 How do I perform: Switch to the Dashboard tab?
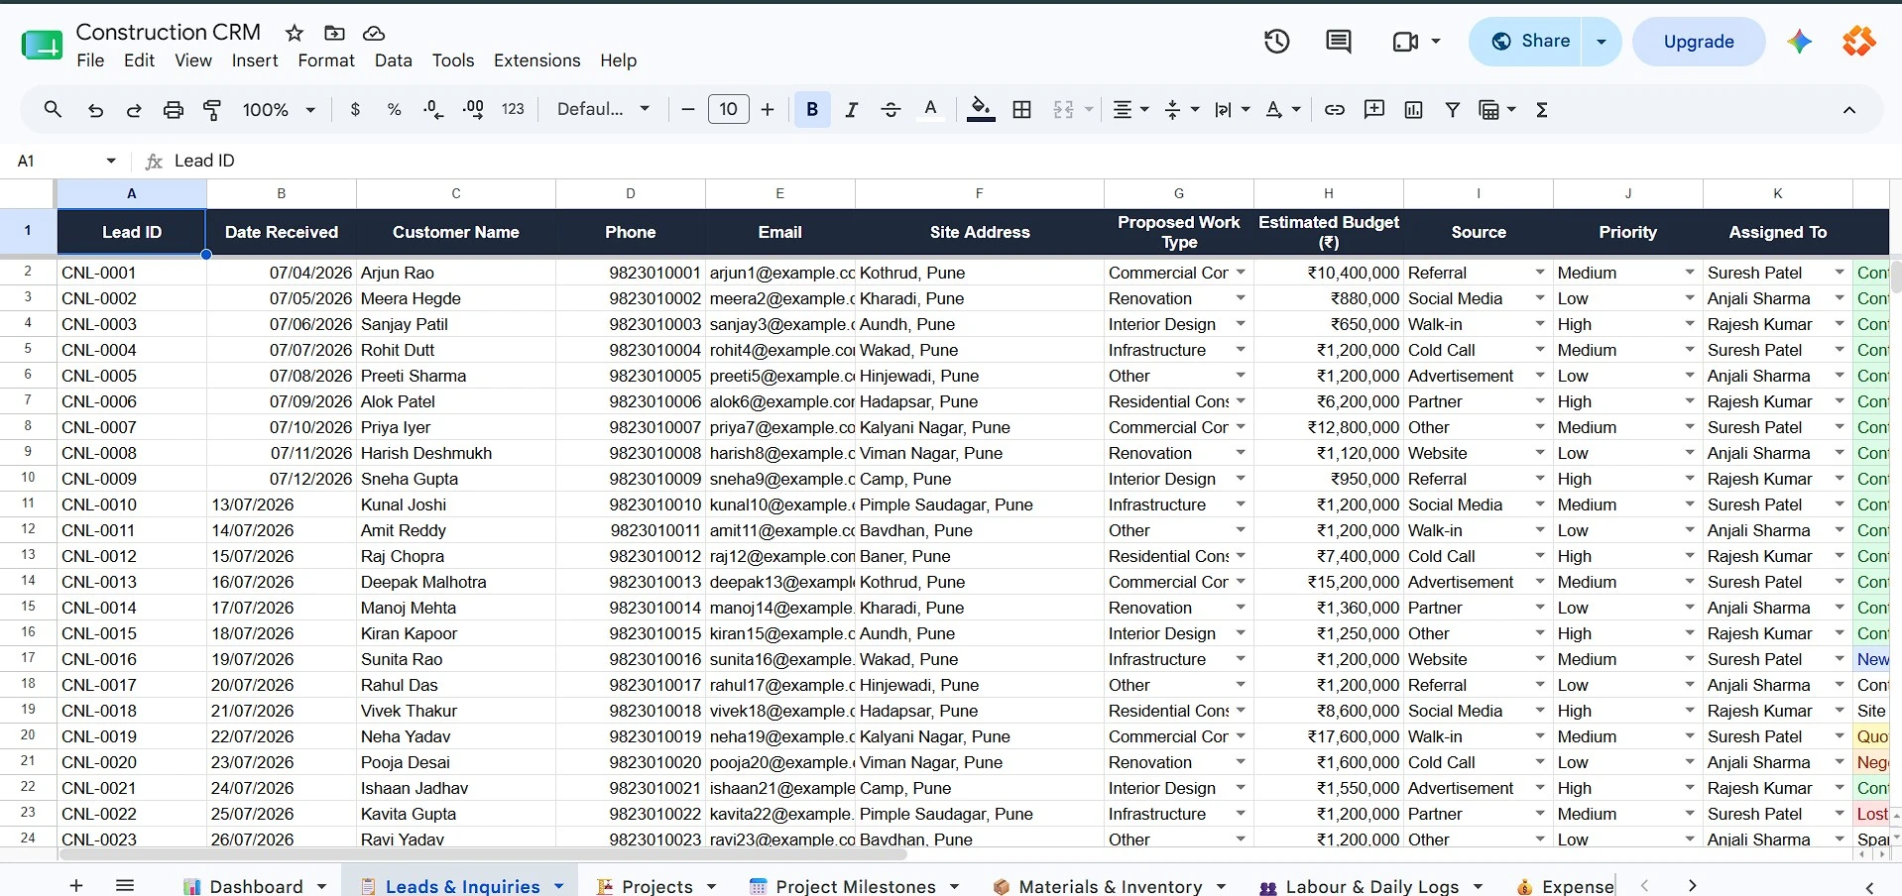[256, 886]
